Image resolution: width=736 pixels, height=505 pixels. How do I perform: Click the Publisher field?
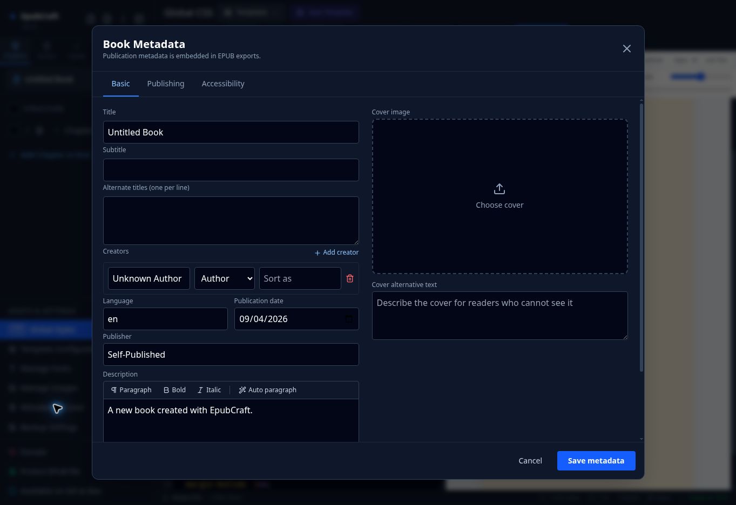point(231,354)
